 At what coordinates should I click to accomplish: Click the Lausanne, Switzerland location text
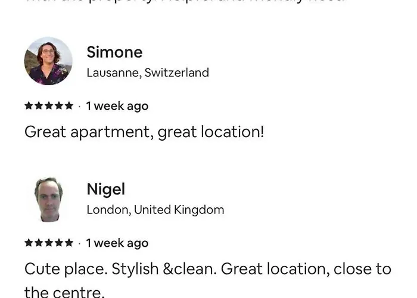click(148, 73)
